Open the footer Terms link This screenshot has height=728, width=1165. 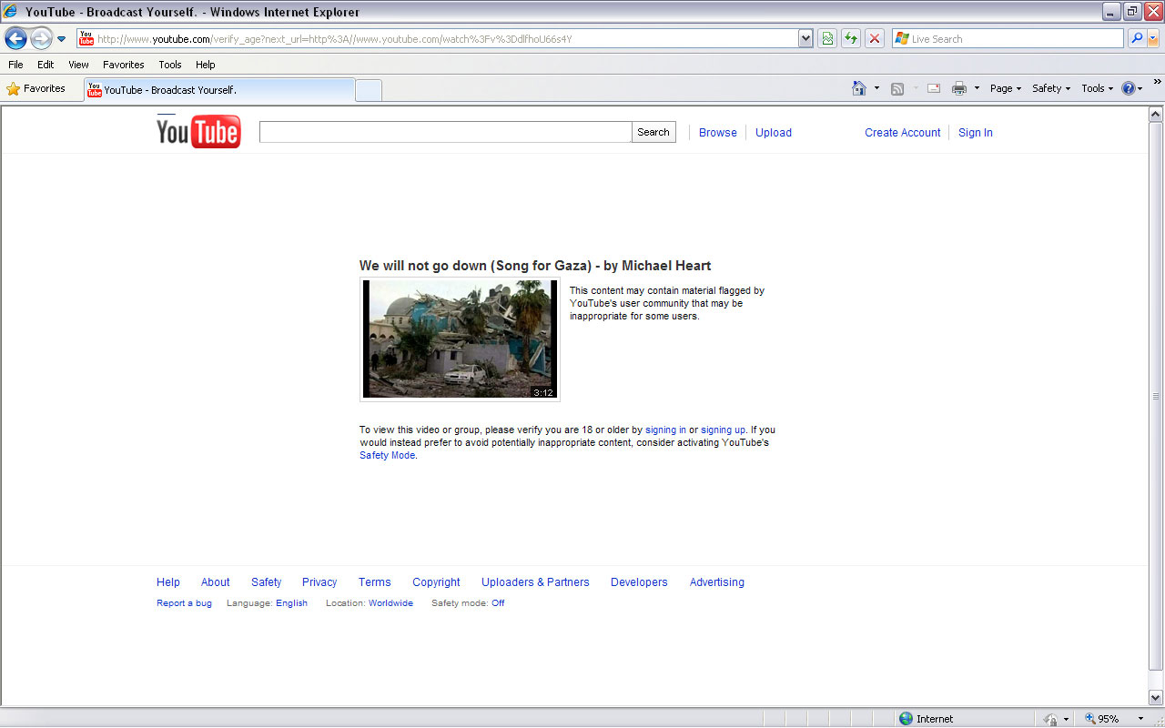(x=375, y=582)
